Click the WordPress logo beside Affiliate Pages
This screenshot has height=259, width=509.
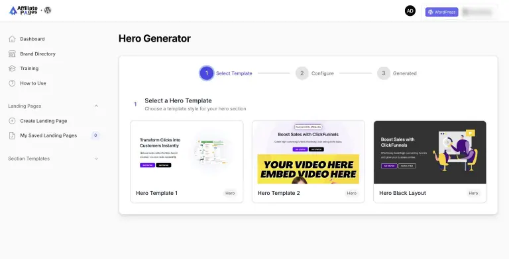tap(48, 11)
